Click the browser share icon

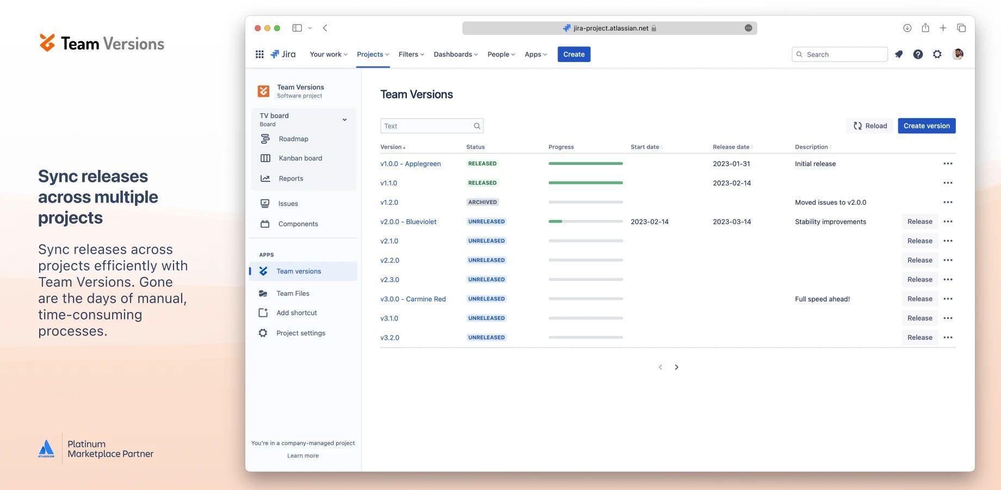[925, 28]
